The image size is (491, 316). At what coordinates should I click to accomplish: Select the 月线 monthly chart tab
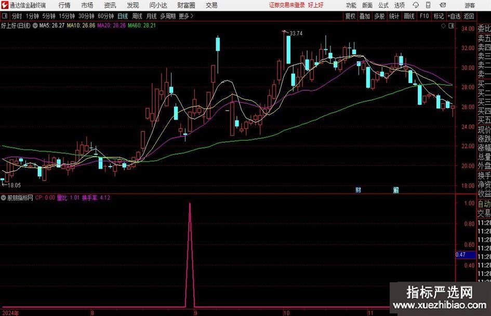point(151,16)
